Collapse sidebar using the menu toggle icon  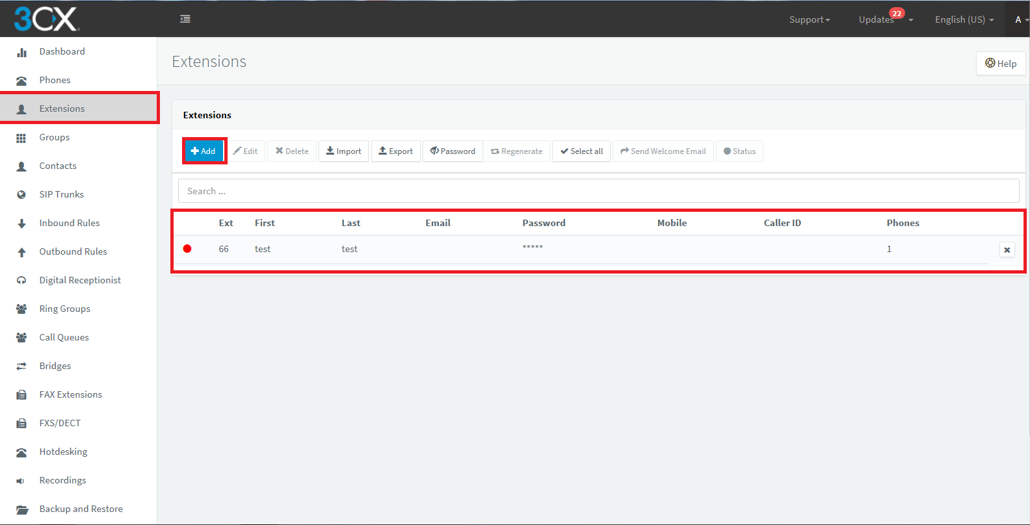pos(185,19)
